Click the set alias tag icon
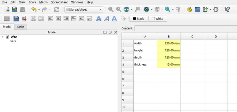 pos(124,19)
